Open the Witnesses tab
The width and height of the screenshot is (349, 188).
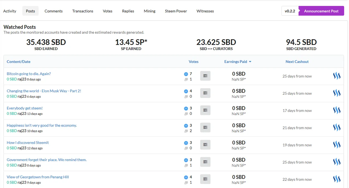pyautogui.click(x=205, y=11)
